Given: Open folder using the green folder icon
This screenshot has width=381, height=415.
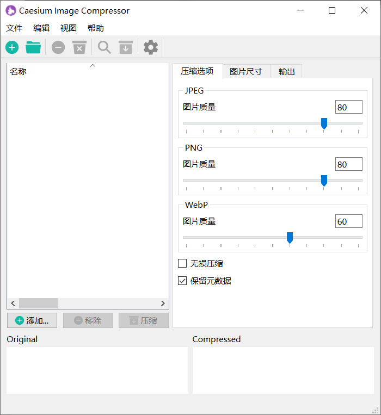Looking at the screenshot, I should click(33, 48).
